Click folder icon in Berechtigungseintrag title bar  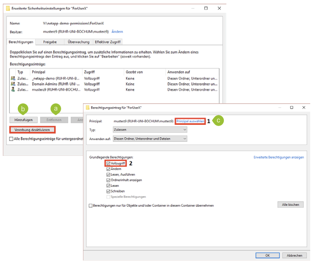pos(88,107)
